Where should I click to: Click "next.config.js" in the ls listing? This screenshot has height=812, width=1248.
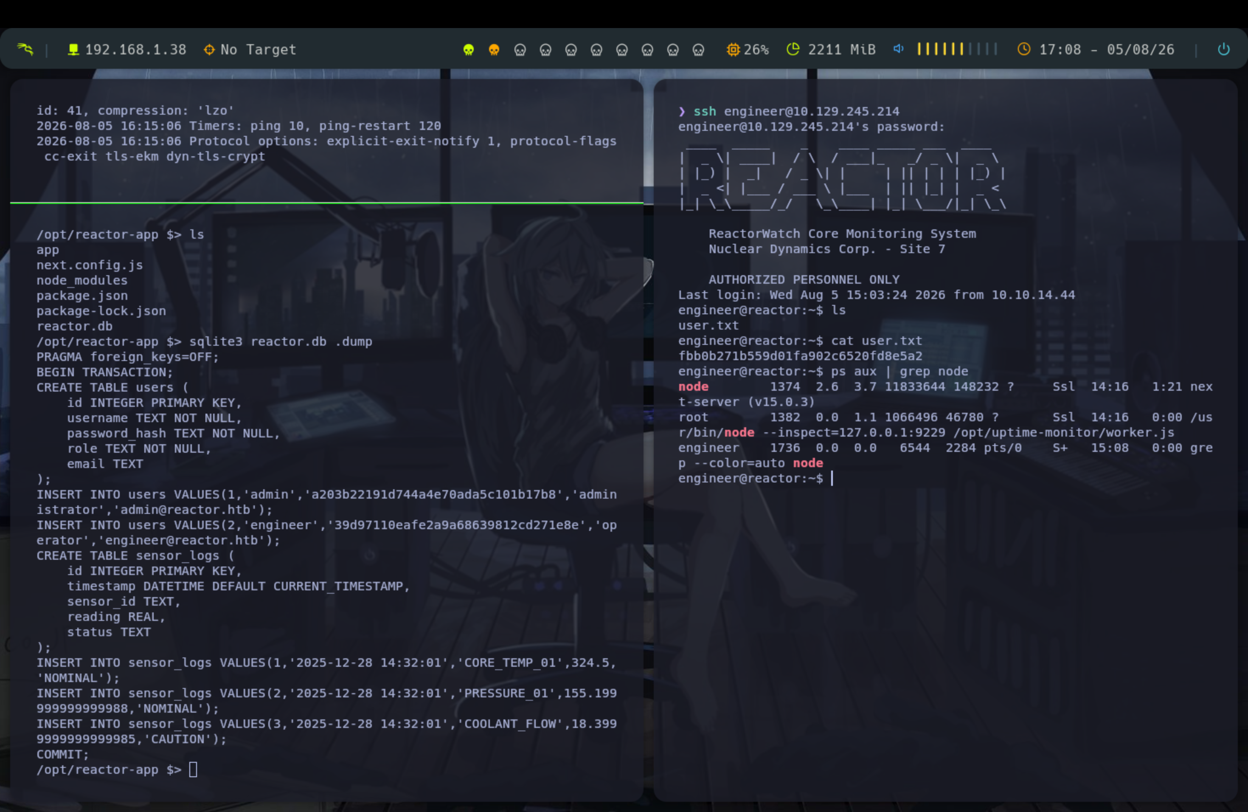click(x=90, y=265)
